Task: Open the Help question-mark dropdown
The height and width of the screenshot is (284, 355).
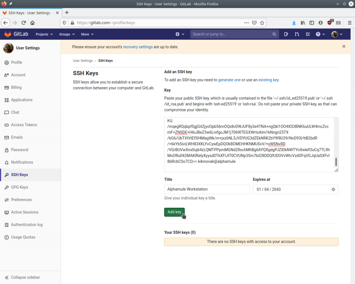Action: tap(320, 34)
